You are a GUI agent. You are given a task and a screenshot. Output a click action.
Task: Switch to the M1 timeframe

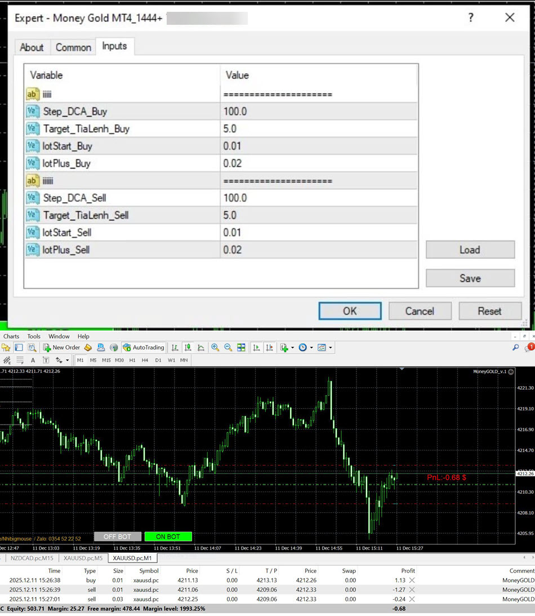(80, 360)
